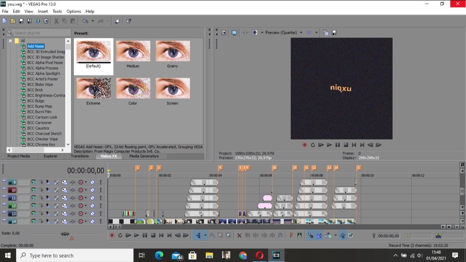Image resolution: width=466 pixels, height=262 pixels.
Task: Switch to the Project Media tab
Action: pyautogui.click(x=19, y=156)
